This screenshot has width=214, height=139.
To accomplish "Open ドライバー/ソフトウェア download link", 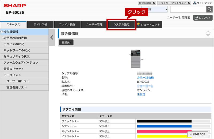I will (174, 3).
